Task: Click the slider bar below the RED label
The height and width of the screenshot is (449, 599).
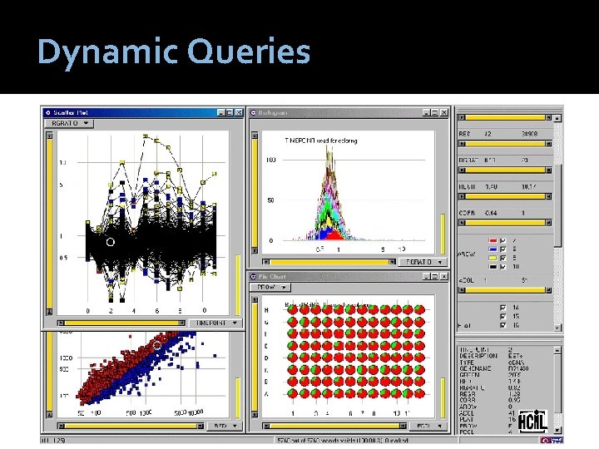Action: coord(505,144)
